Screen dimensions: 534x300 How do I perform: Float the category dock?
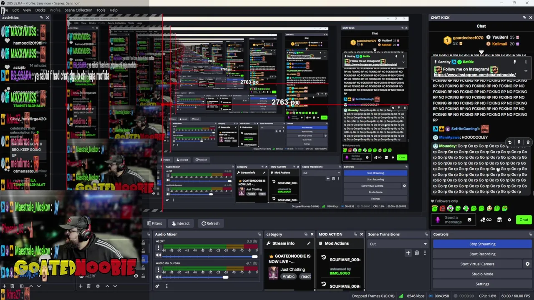point(306,234)
